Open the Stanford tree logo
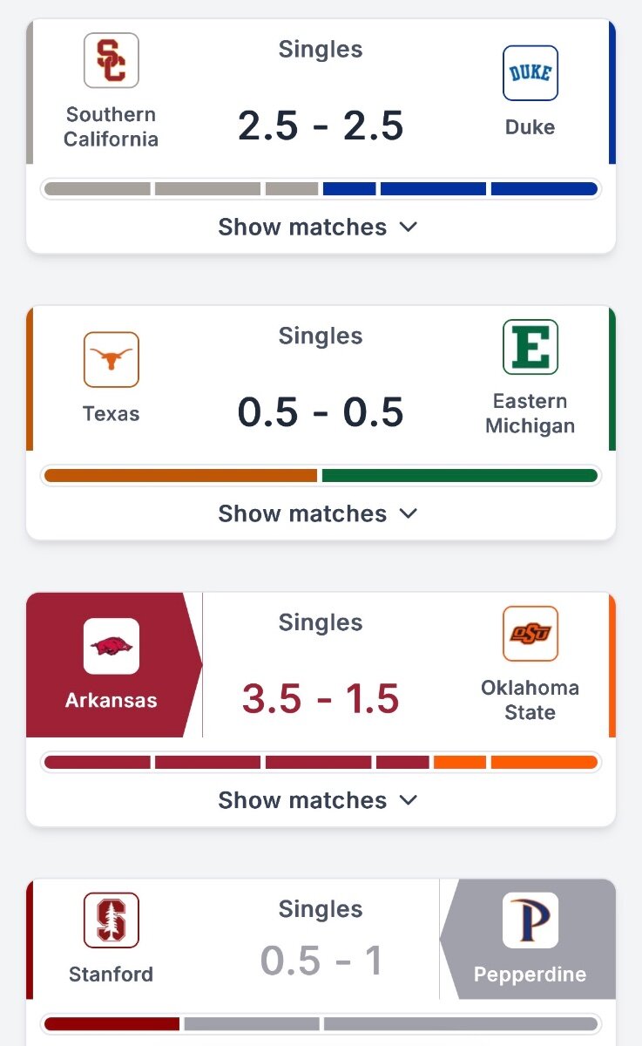The width and height of the screenshot is (642, 1046). click(x=112, y=920)
